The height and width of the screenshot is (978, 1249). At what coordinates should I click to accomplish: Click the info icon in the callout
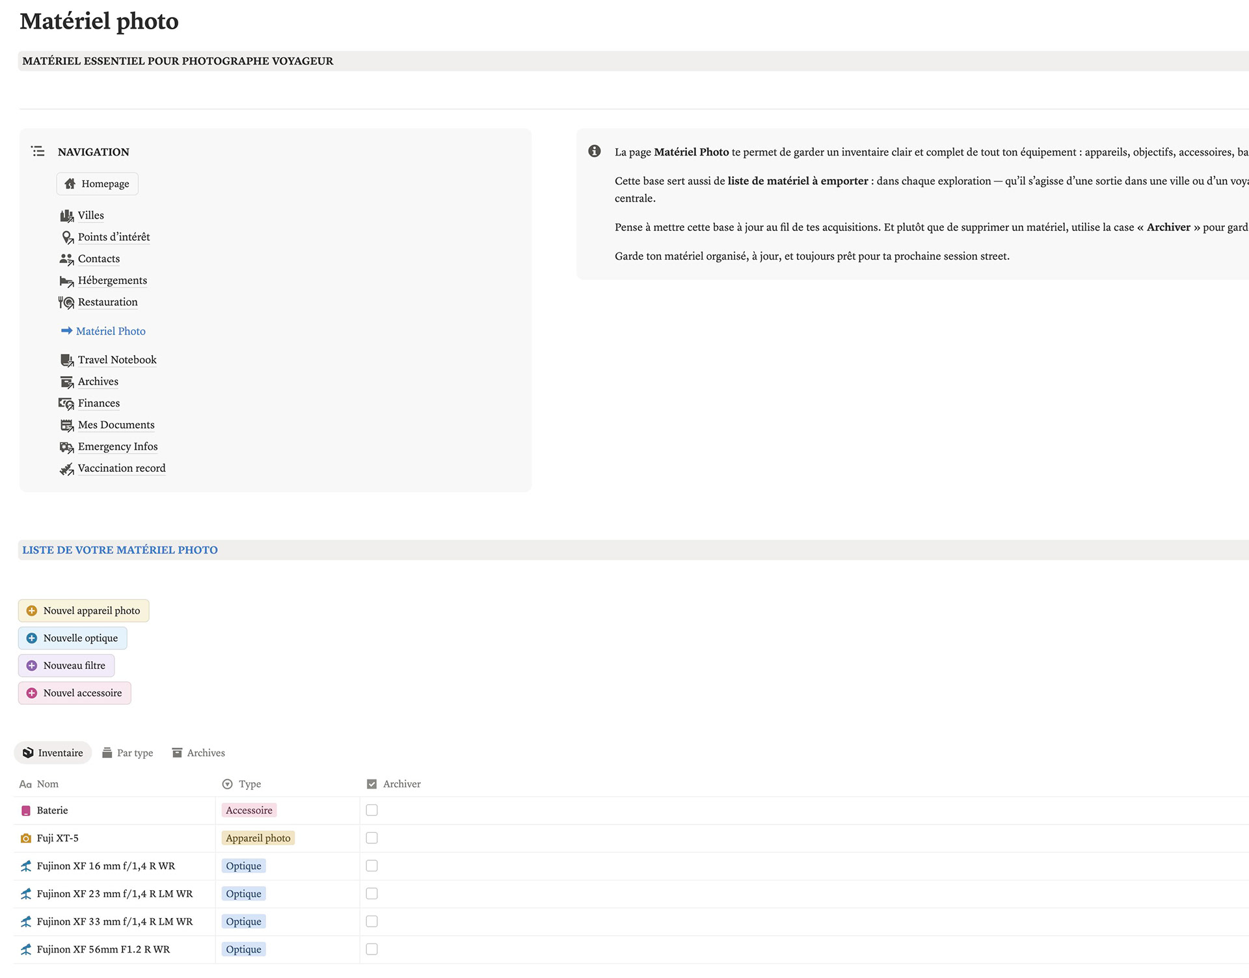[595, 152]
